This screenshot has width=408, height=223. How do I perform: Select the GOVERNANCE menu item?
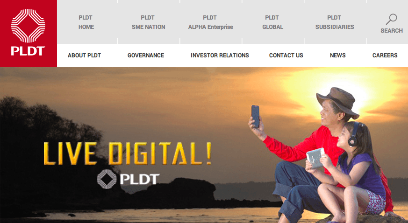pyautogui.click(x=146, y=56)
